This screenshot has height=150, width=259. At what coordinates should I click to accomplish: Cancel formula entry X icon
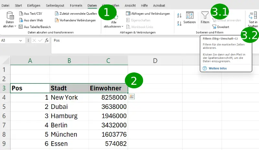tap(34, 40)
